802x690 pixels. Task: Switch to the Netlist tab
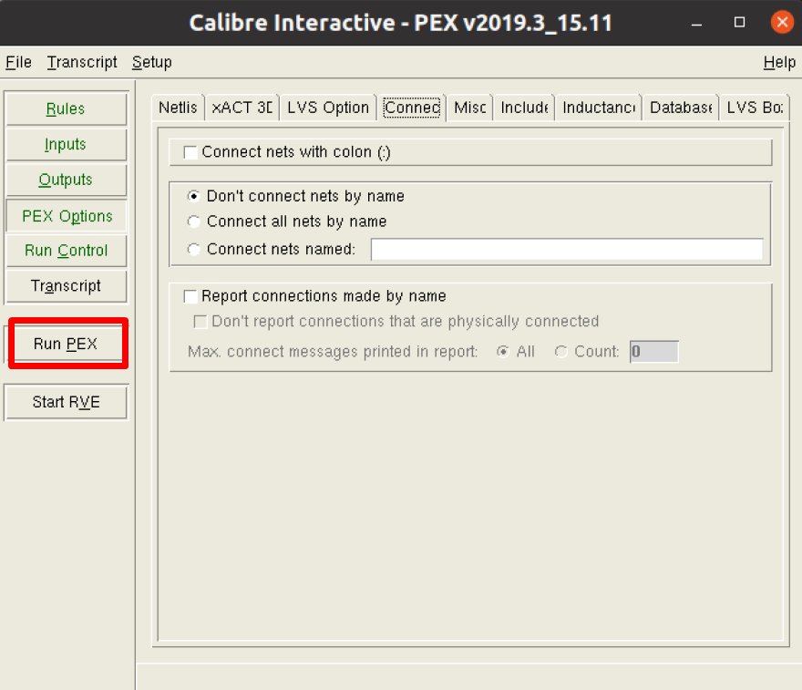(x=178, y=108)
